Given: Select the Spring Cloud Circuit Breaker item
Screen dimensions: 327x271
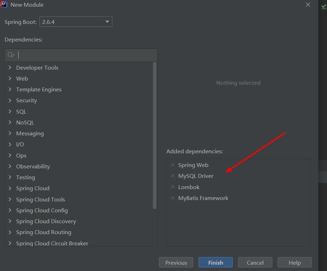Looking at the screenshot, I should [x=52, y=243].
